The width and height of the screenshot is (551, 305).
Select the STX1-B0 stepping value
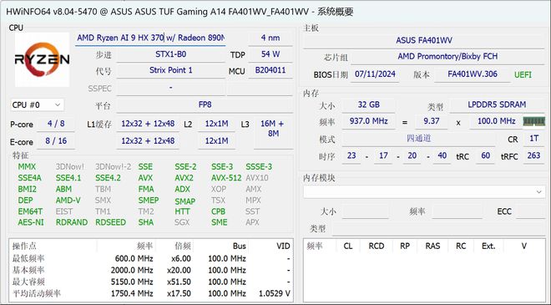[x=170, y=54]
